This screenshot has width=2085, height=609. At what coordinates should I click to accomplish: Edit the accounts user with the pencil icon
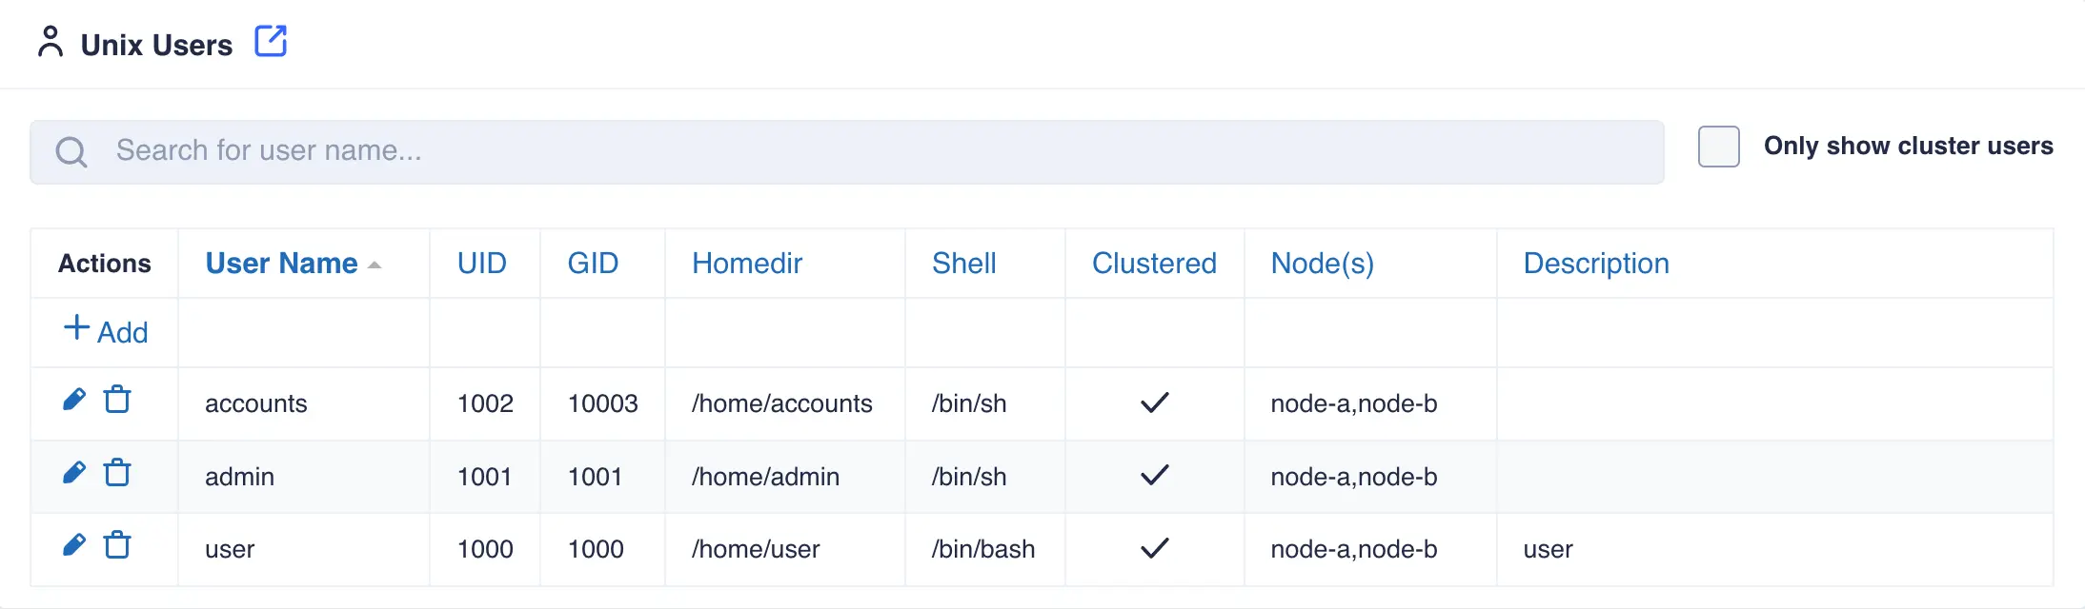click(74, 399)
